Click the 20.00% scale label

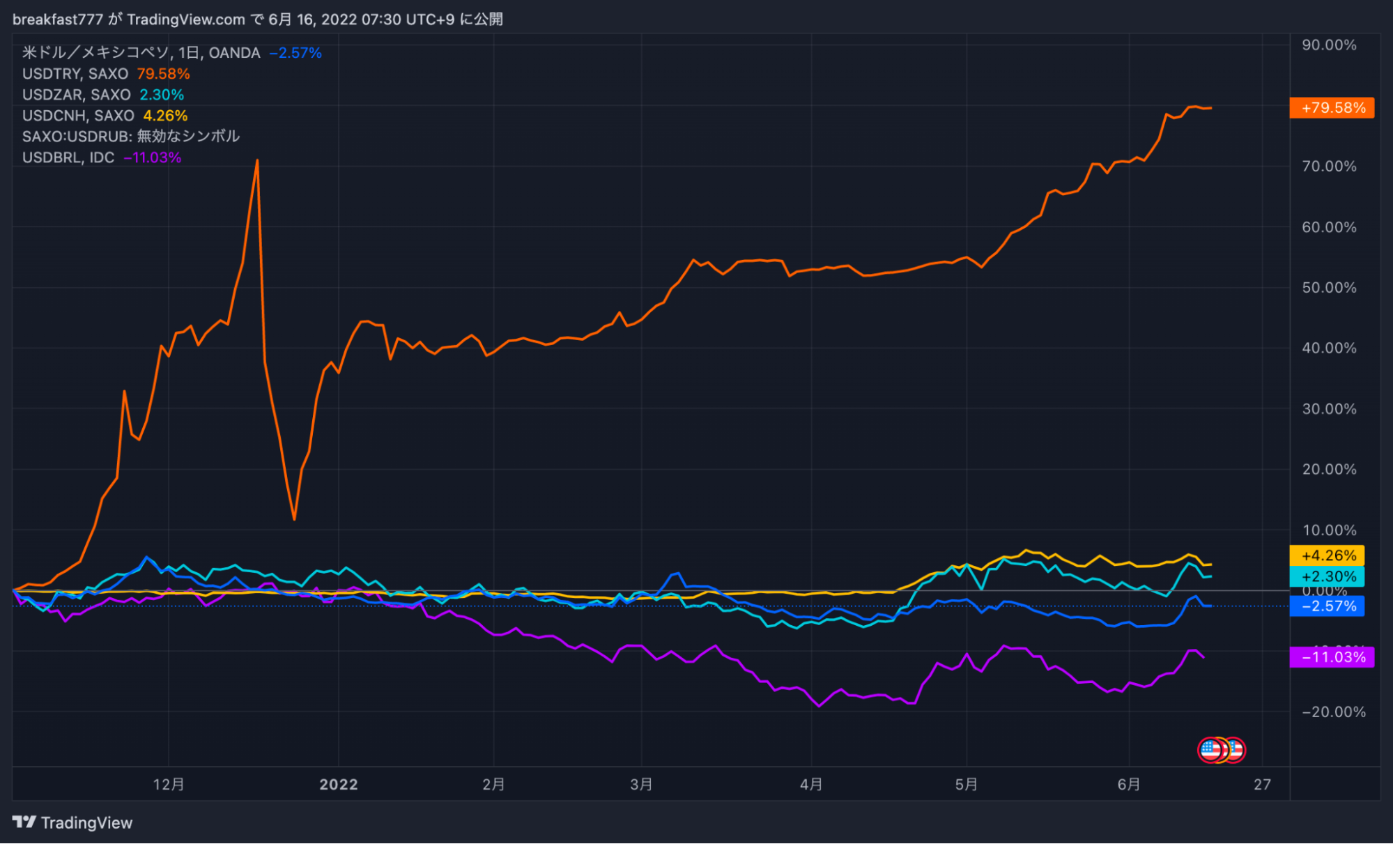(x=1330, y=470)
